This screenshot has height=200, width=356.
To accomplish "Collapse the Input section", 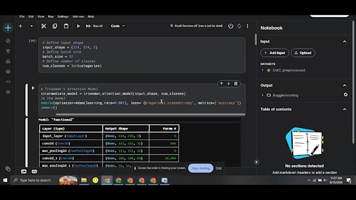I will click(344, 41).
